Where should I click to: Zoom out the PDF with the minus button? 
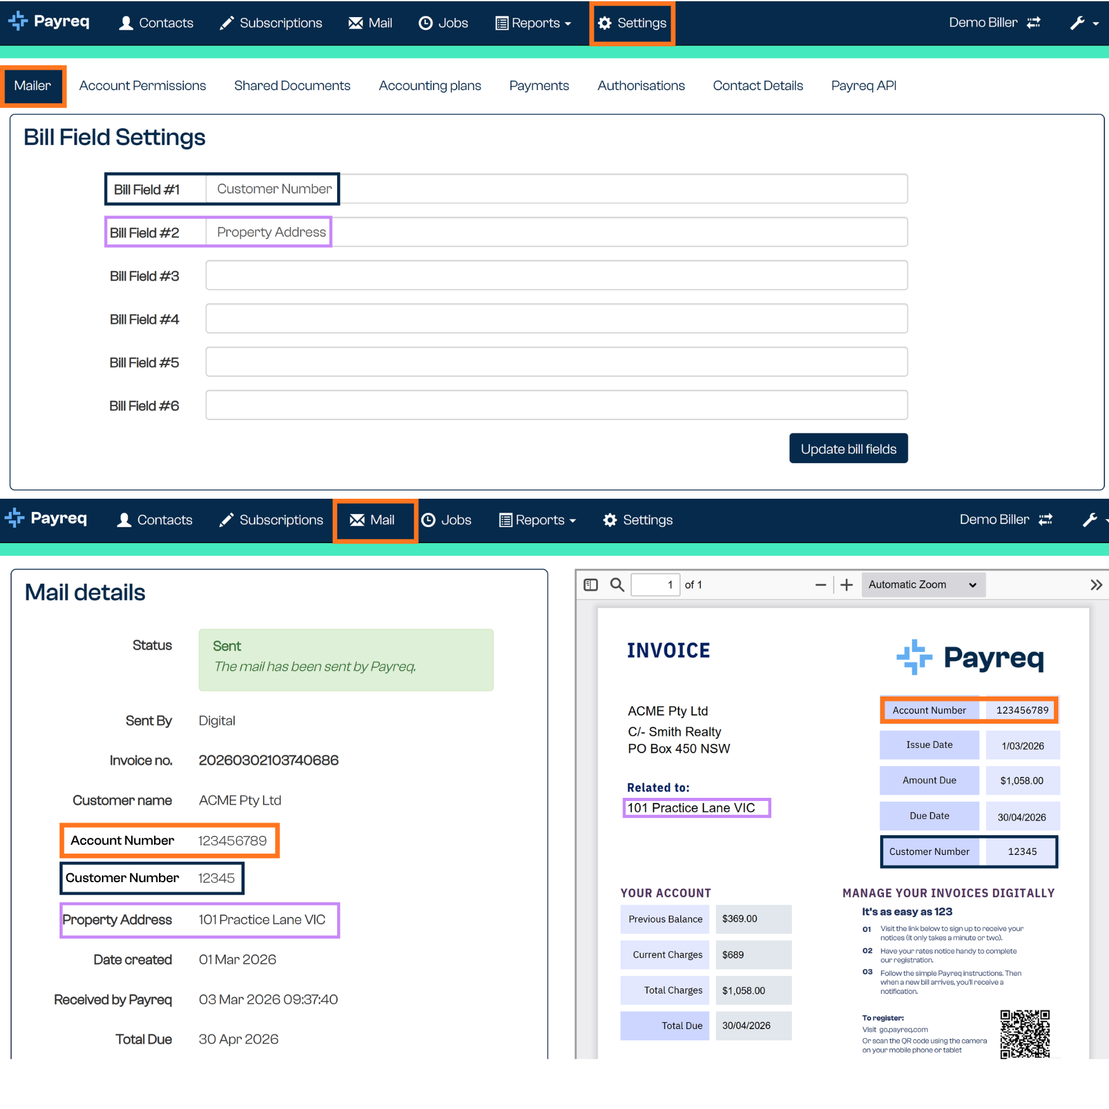(821, 585)
